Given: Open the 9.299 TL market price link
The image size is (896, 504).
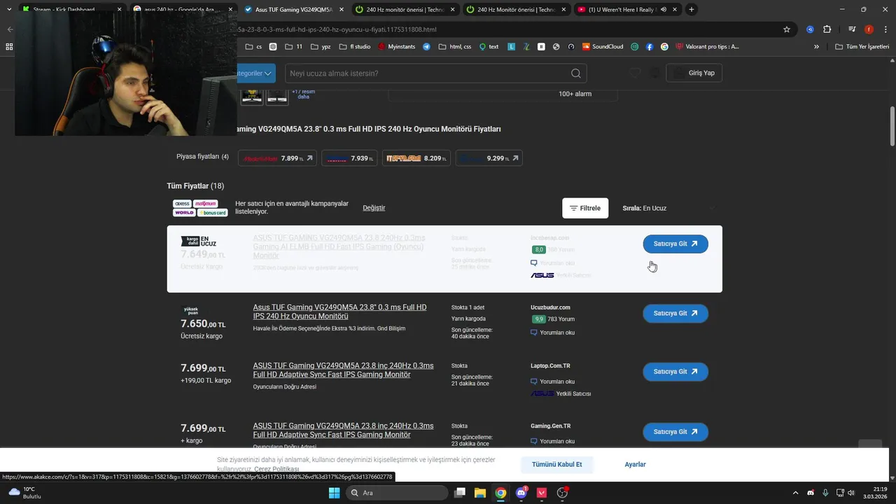Looking at the screenshot, I should pos(489,158).
